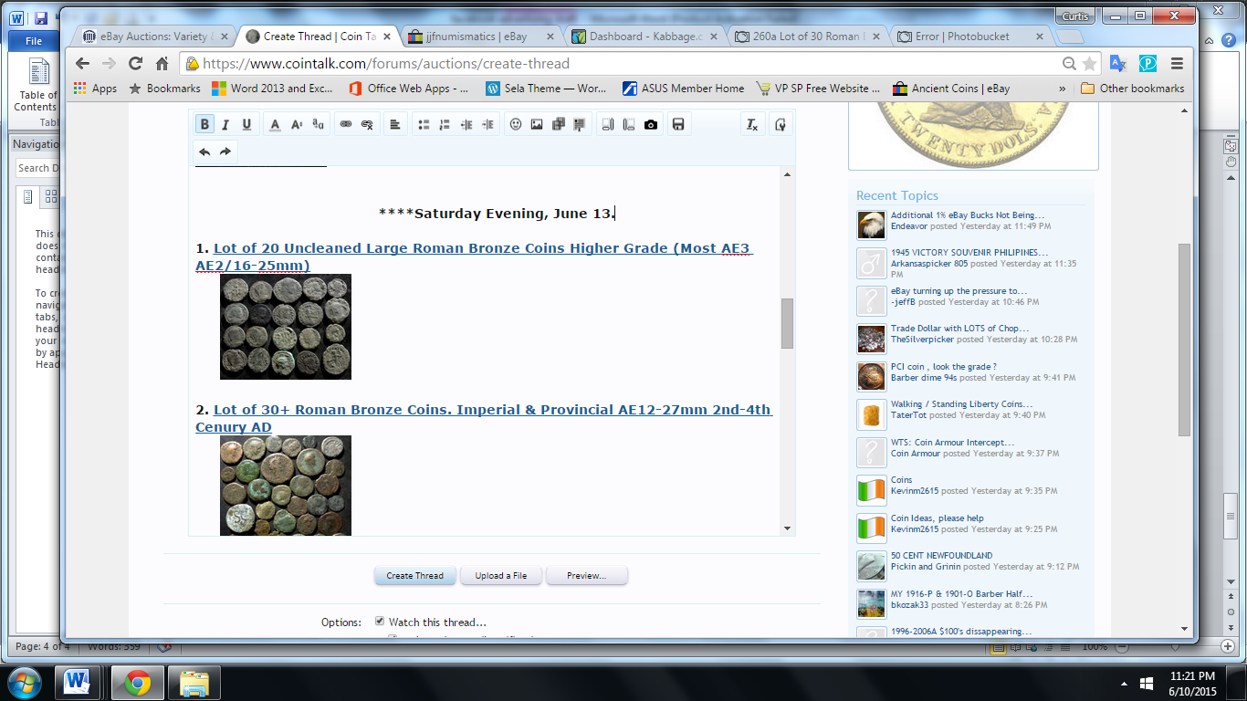Click the Create Thread button

click(414, 576)
